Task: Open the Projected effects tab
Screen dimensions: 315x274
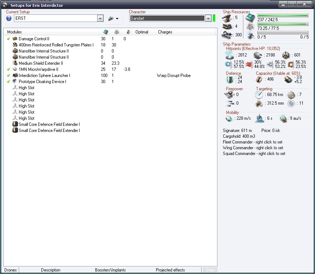Action: click(x=170, y=270)
